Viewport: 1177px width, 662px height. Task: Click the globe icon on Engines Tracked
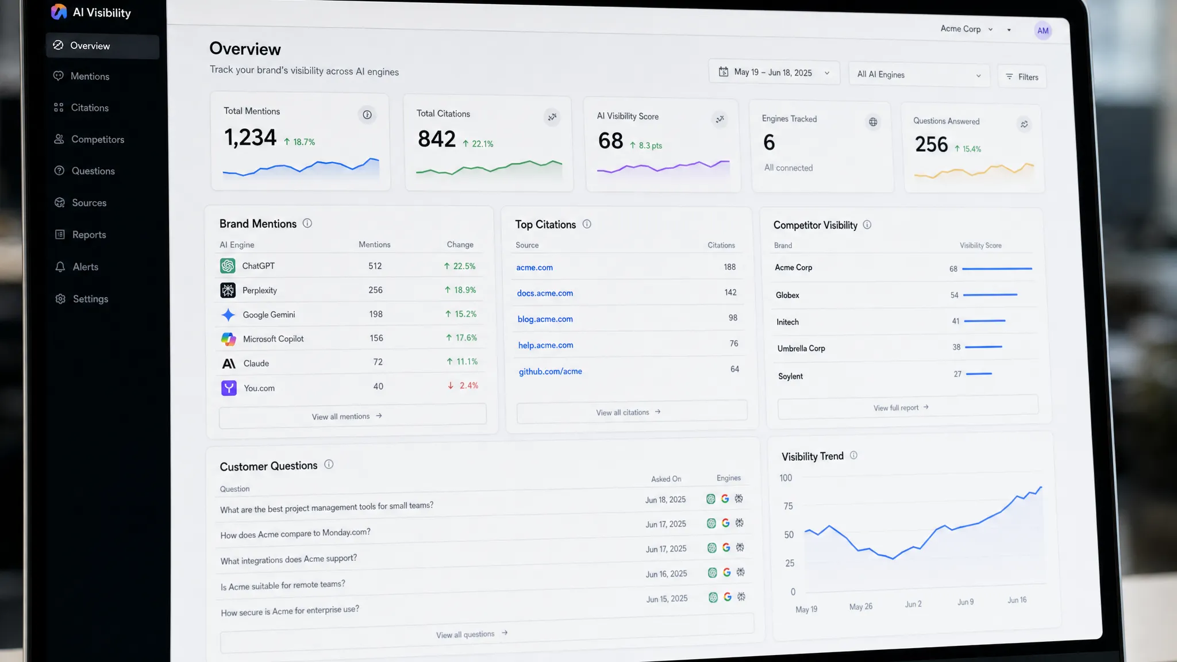[873, 122]
